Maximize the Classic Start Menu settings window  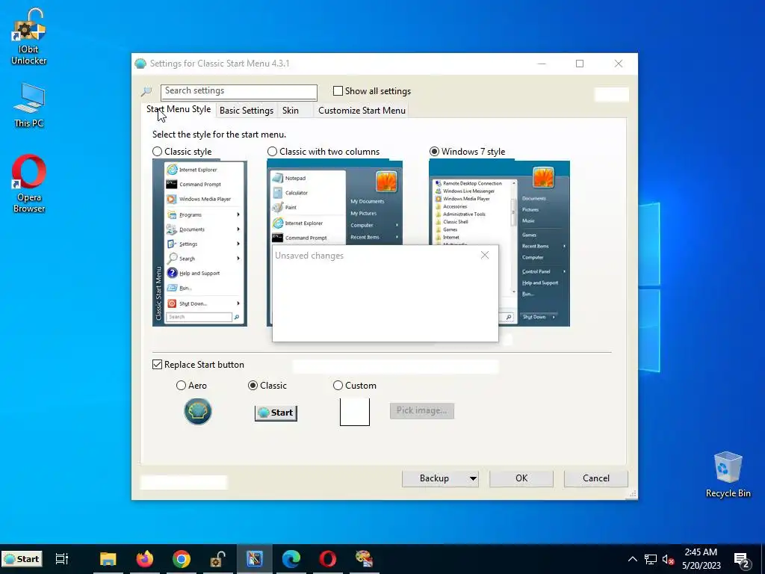point(580,64)
